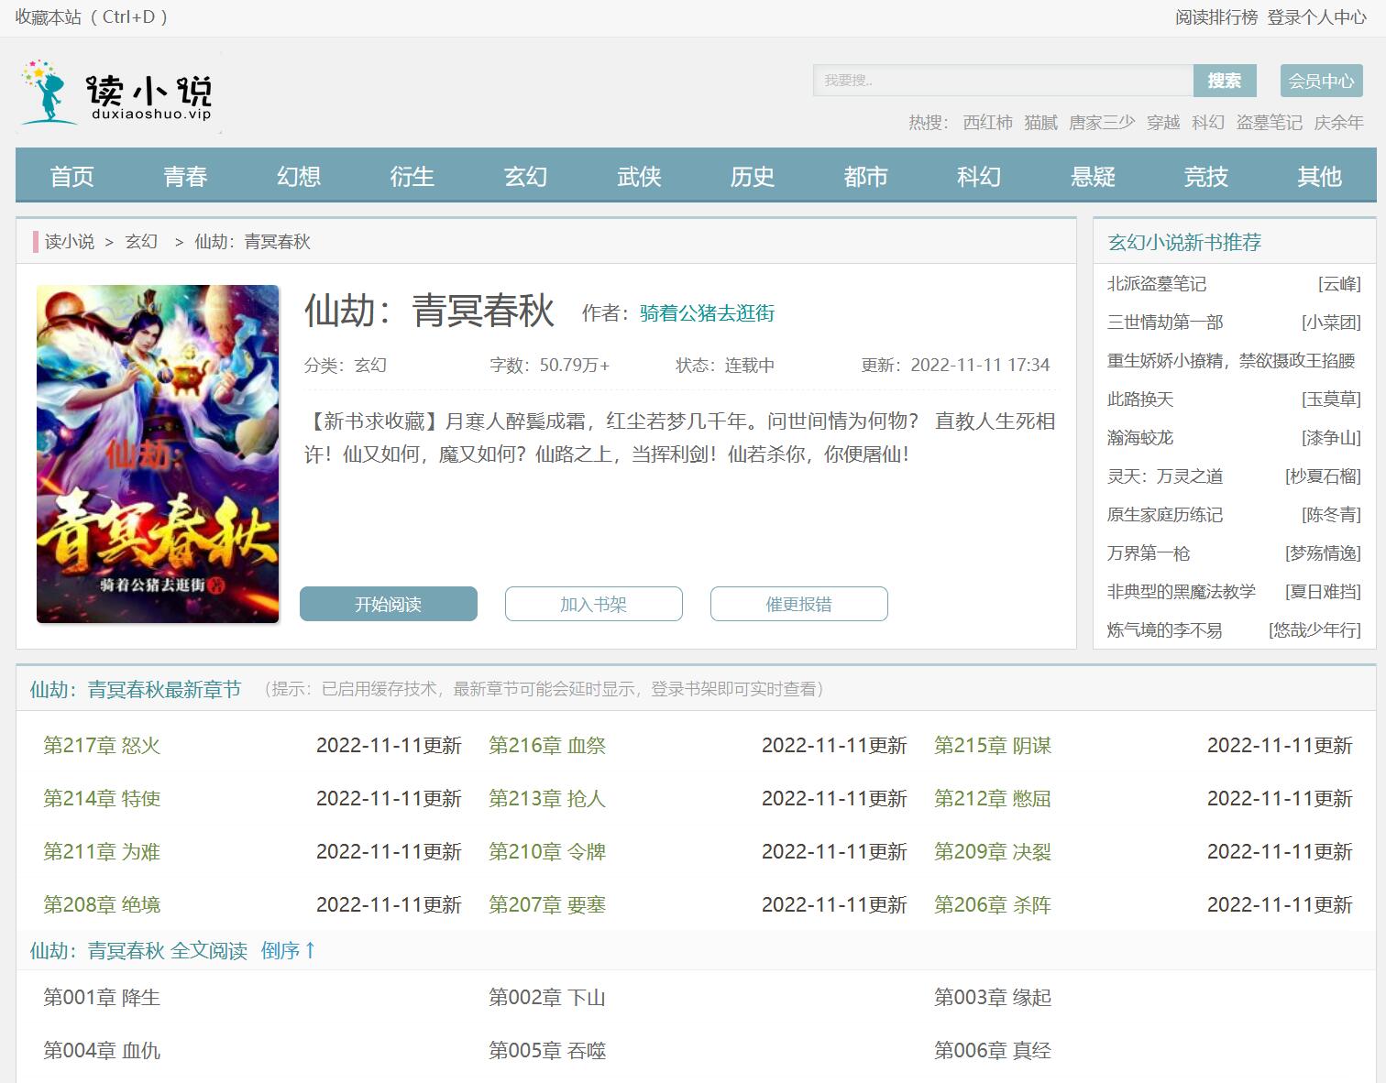
Task: Focus the search input box
Action: point(1003,81)
